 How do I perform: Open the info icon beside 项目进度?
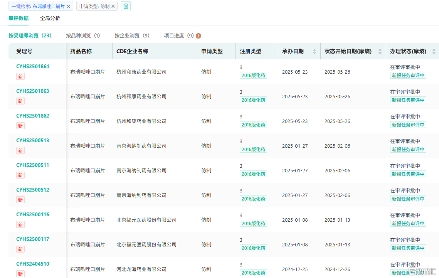point(198,36)
